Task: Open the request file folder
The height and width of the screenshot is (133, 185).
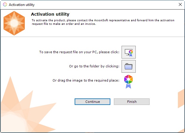Action: pyautogui.click(x=128, y=66)
